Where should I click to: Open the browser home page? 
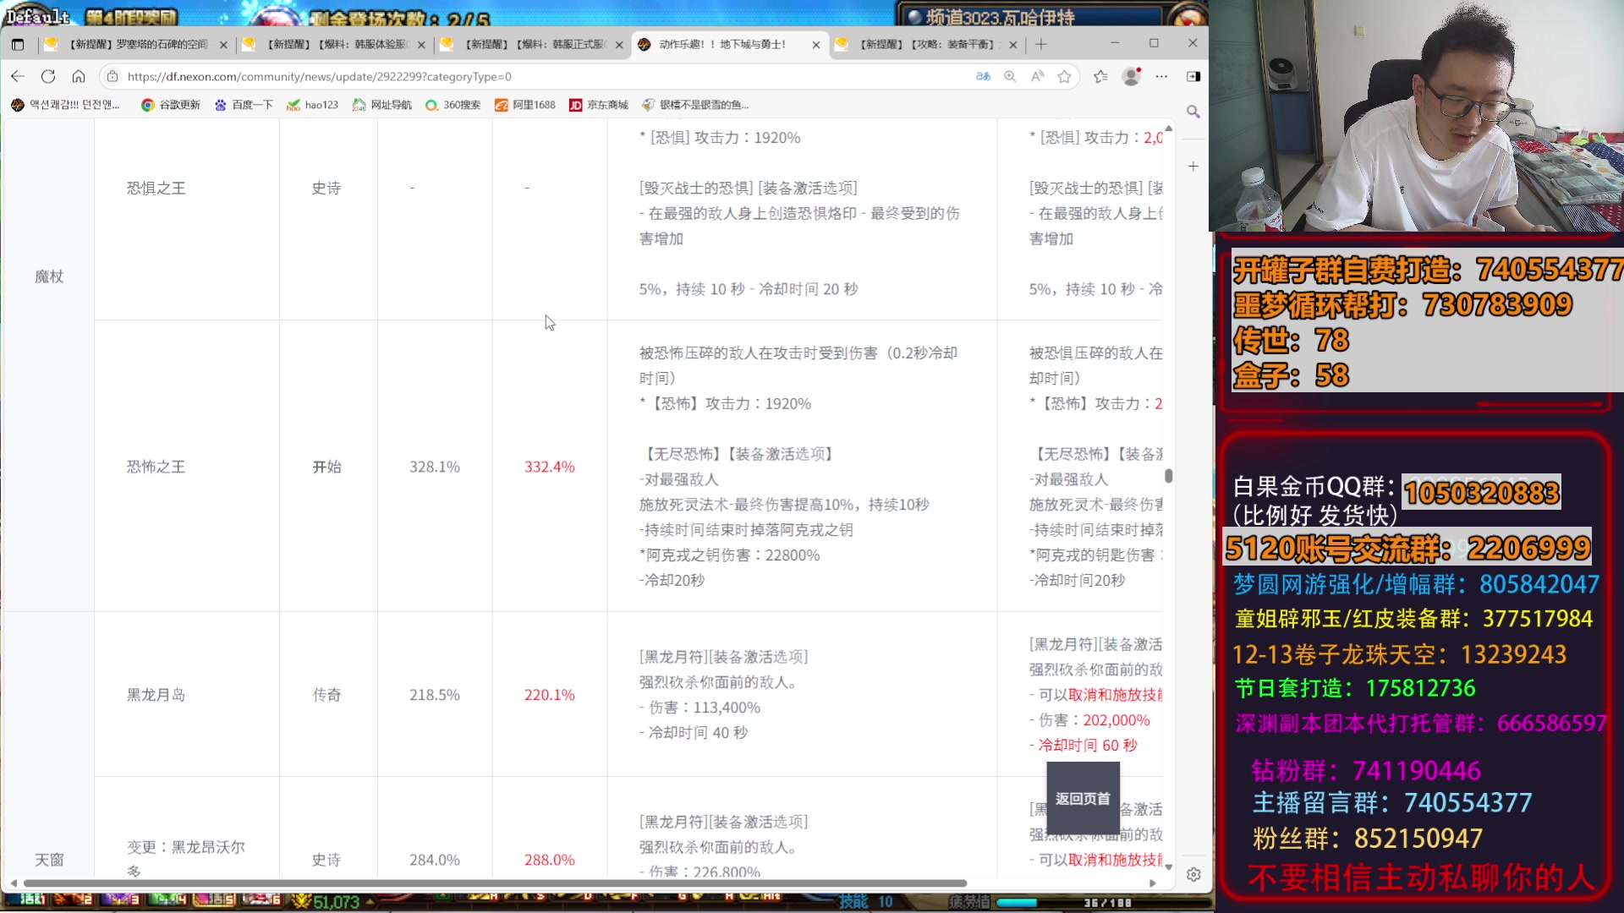(79, 76)
